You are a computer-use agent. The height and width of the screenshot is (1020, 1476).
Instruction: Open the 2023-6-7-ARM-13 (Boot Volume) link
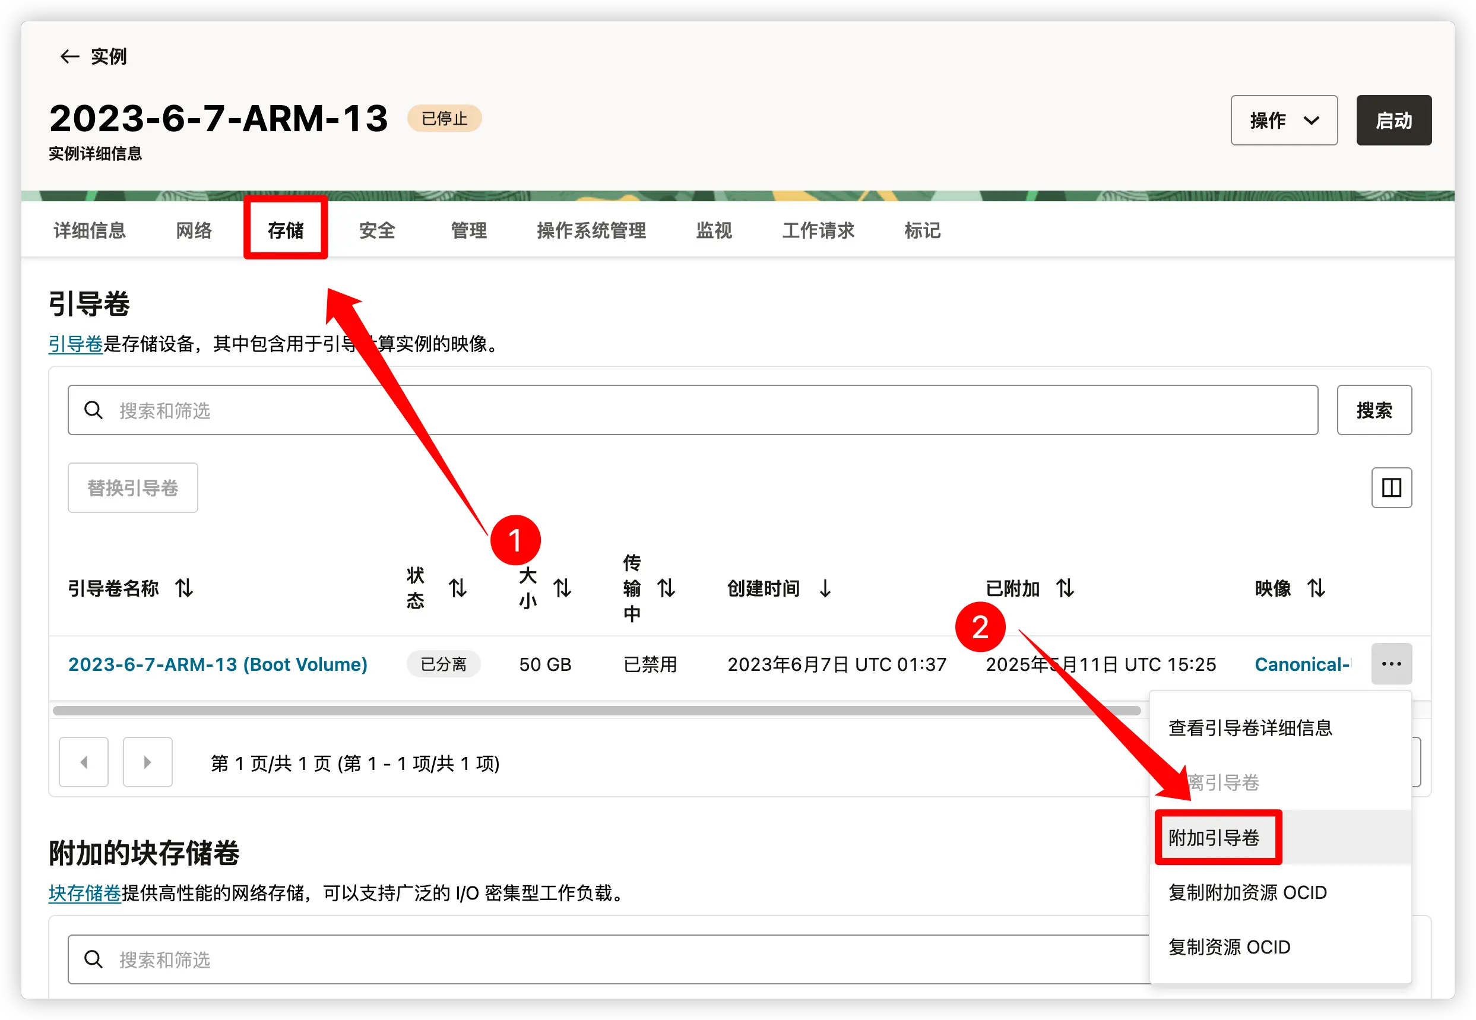217,664
